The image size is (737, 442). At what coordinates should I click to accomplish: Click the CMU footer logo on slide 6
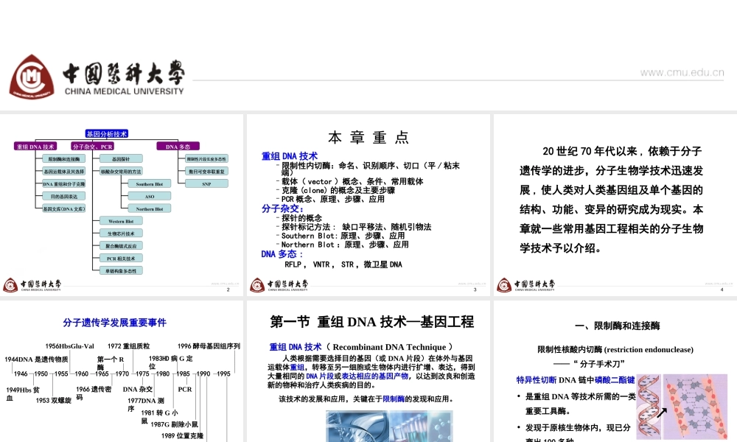(503, 439)
